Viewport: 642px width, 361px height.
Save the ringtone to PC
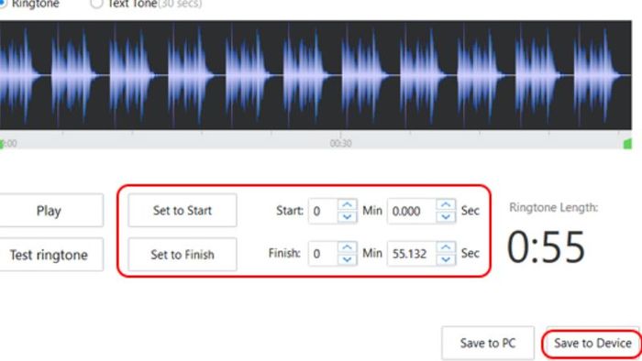click(488, 343)
